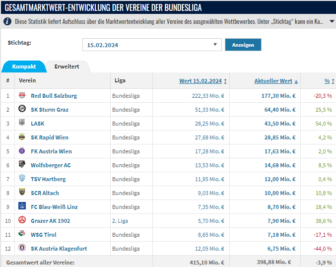Image resolution: width=336 pixels, height=267 pixels.
Task: Click the 64,40 Mio. € current value
Action: [280, 110]
